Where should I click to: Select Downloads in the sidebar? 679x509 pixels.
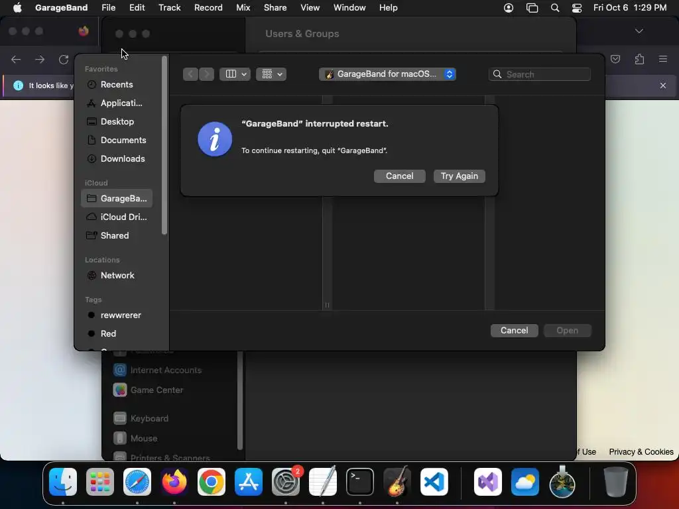(116, 159)
